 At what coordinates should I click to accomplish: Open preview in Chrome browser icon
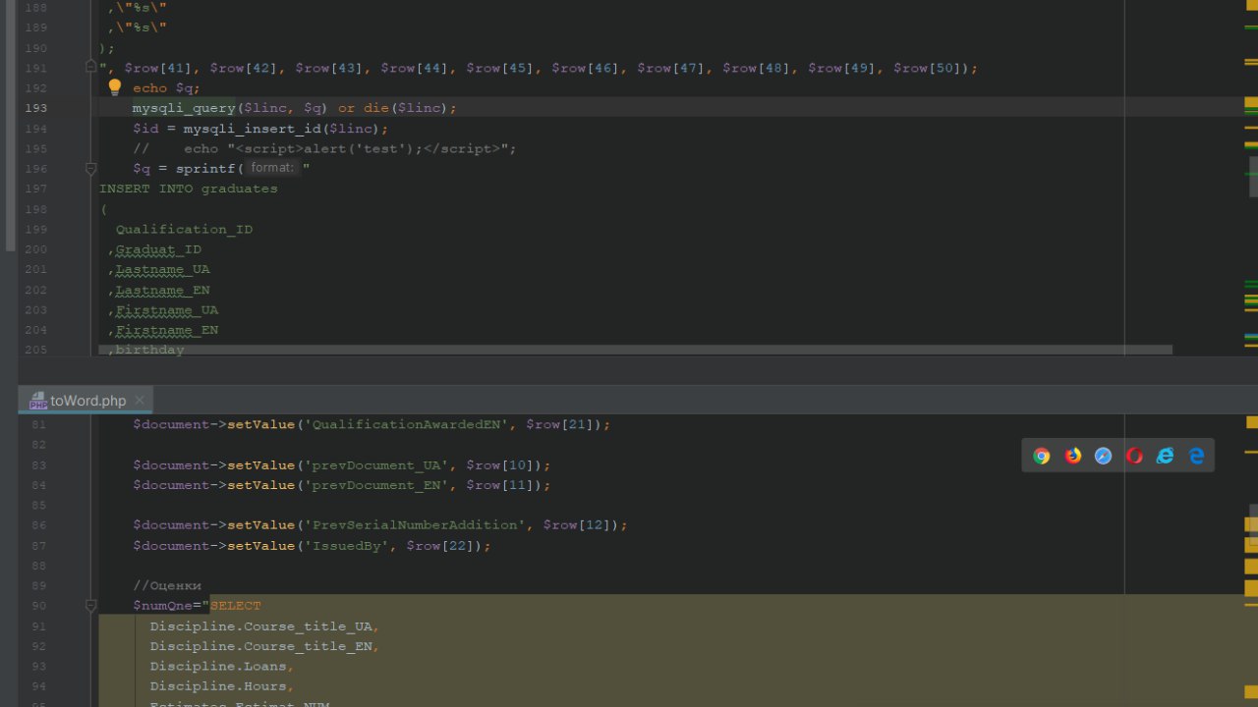point(1042,456)
